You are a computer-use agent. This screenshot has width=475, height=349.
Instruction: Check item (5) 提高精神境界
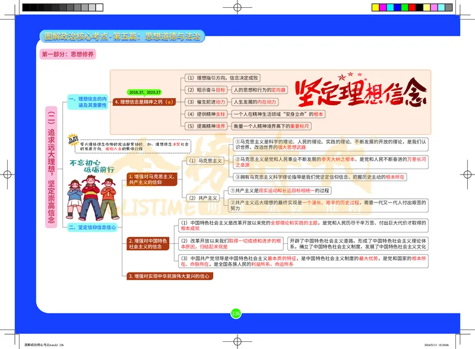pos(207,126)
